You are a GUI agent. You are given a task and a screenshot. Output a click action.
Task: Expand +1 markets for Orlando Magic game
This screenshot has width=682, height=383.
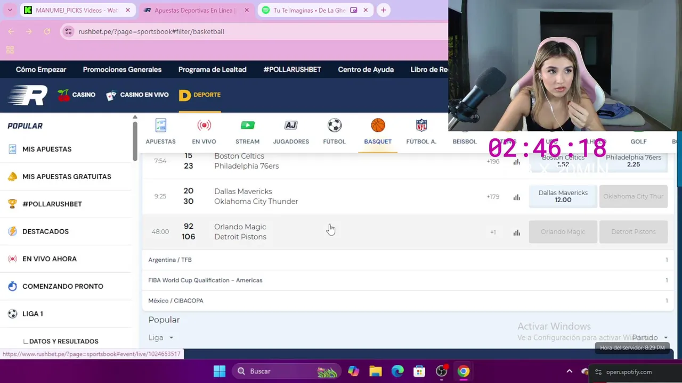tap(493, 232)
